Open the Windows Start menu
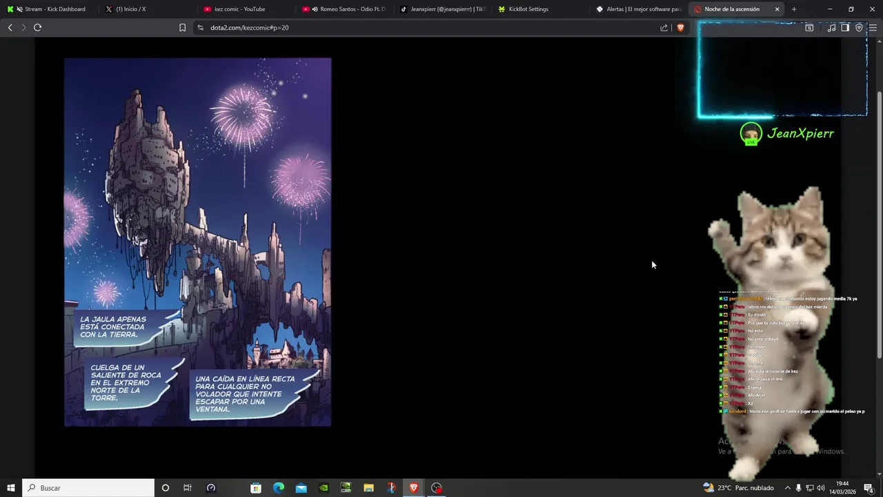This screenshot has width=883, height=497. click(11, 487)
